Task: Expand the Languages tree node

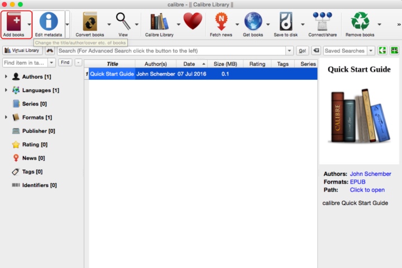Action: 6,90
